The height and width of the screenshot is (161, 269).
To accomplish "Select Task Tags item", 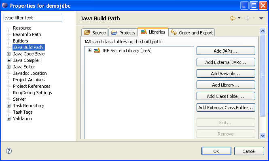I will 23,112.
